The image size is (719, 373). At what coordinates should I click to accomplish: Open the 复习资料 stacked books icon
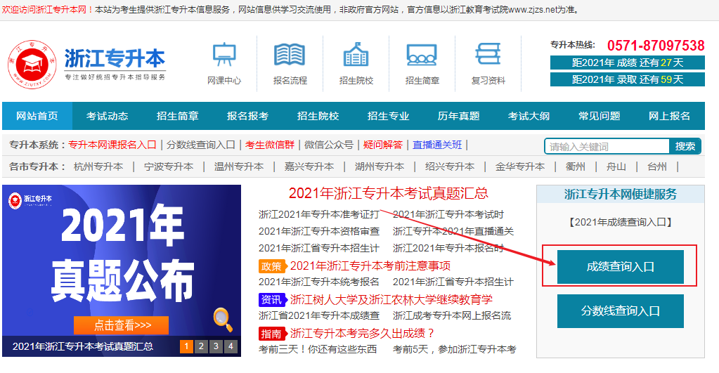(x=488, y=55)
